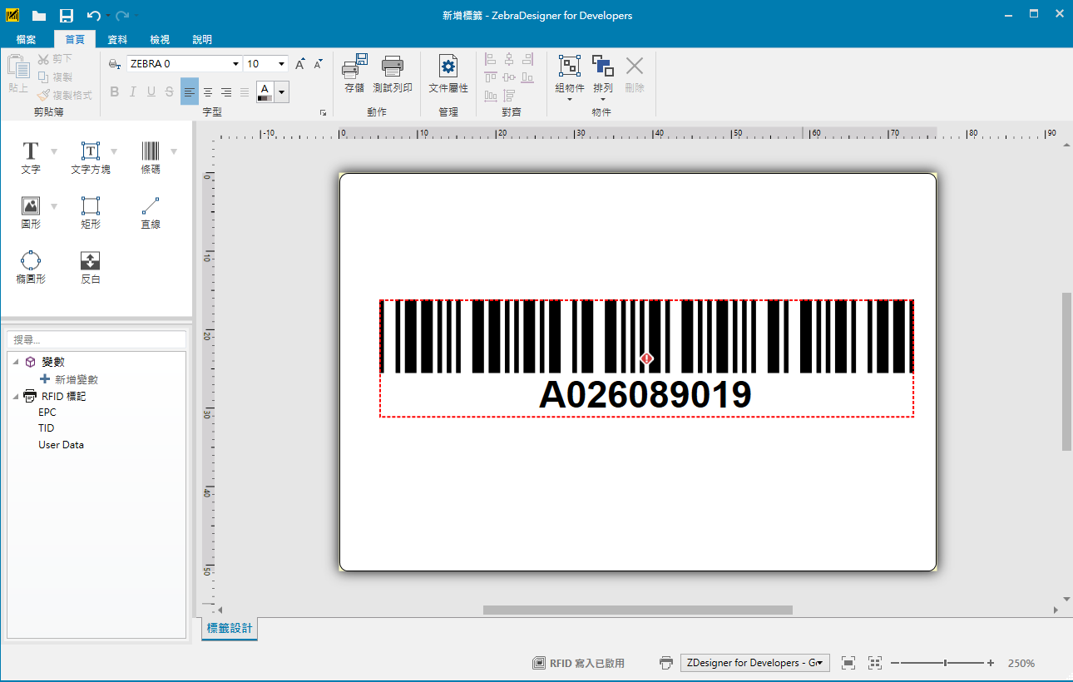Select the 文字方塊 text box tool
Image resolution: width=1073 pixels, height=682 pixels.
[91, 157]
